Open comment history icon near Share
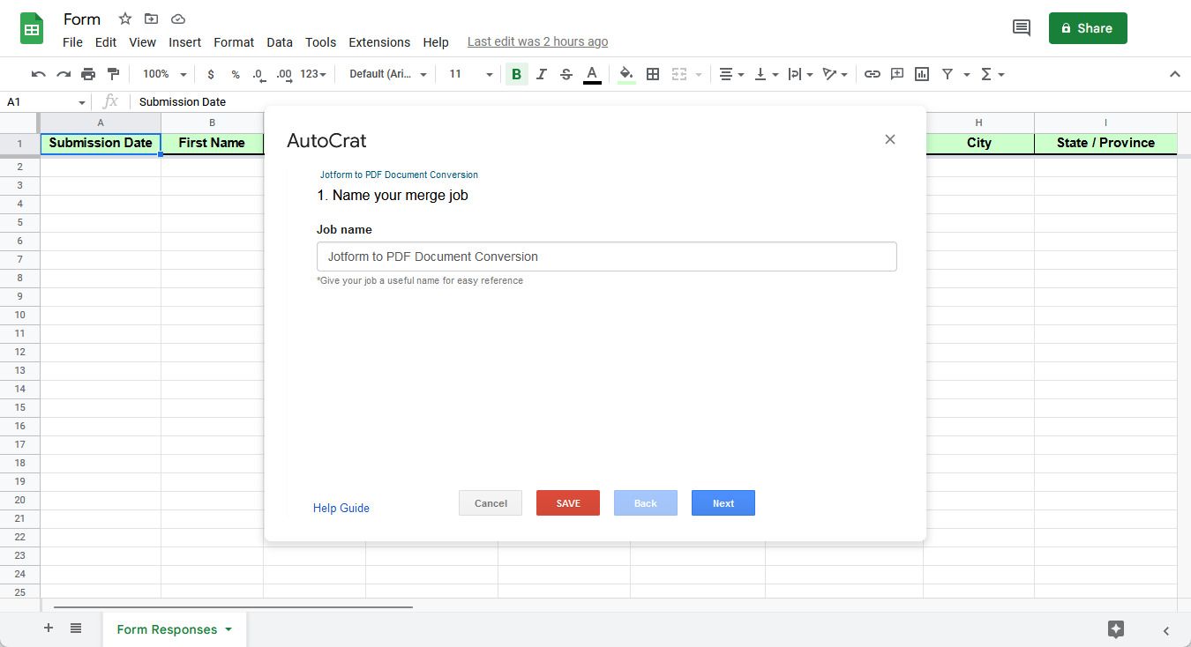 (x=1021, y=28)
